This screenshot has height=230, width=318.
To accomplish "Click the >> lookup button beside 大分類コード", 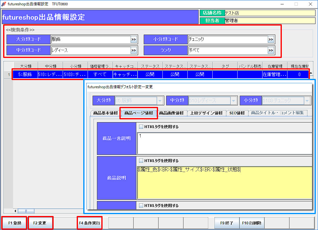I will 133,40.
